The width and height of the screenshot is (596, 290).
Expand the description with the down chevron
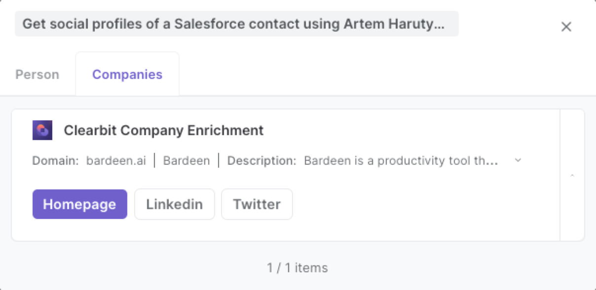pyautogui.click(x=518, y=160)
